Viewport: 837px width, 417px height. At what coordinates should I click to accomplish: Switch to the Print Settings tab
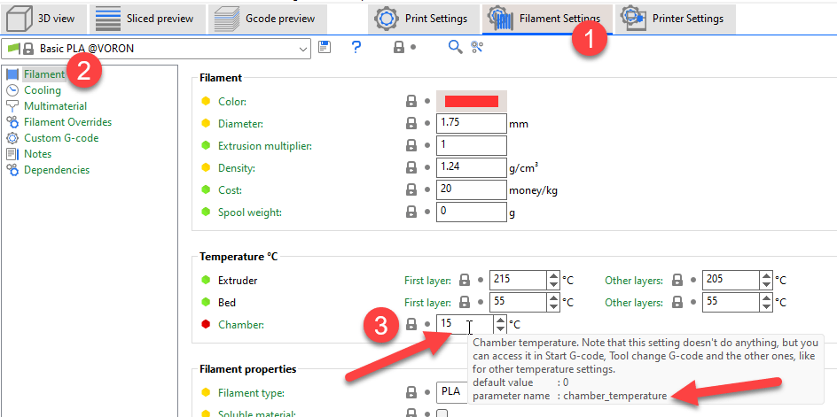click(424, 18)
